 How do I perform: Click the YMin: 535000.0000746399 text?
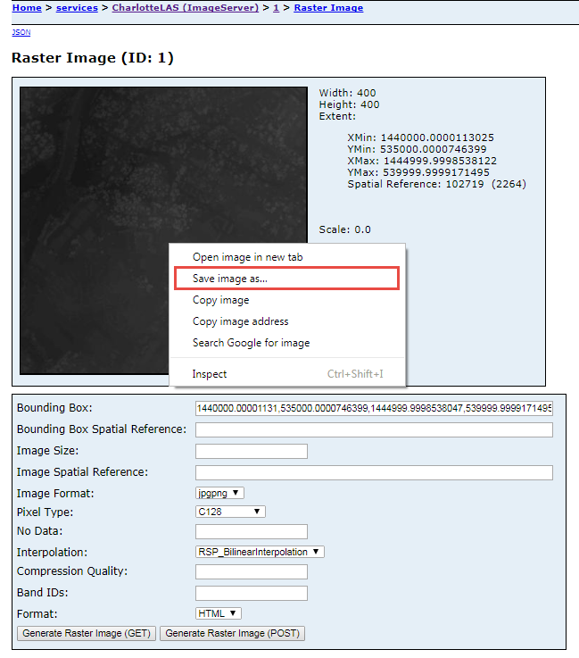pos(417,149)
